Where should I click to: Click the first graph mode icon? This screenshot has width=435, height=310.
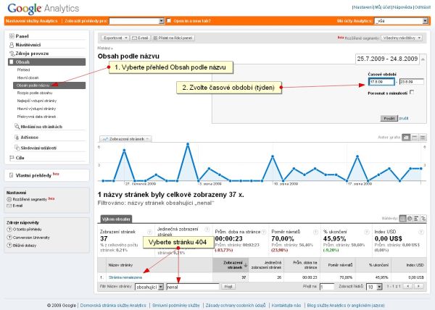coord(406,138)
